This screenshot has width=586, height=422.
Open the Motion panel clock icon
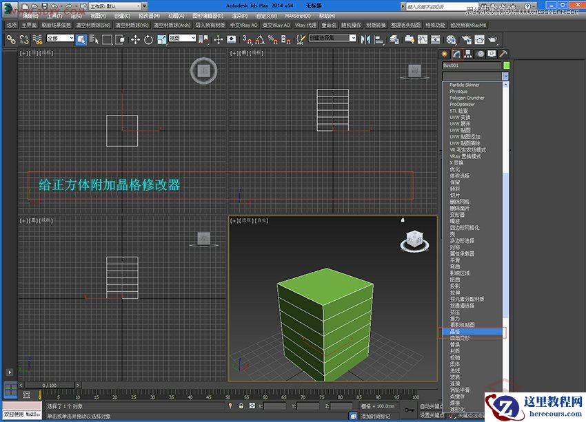[480, 54]
